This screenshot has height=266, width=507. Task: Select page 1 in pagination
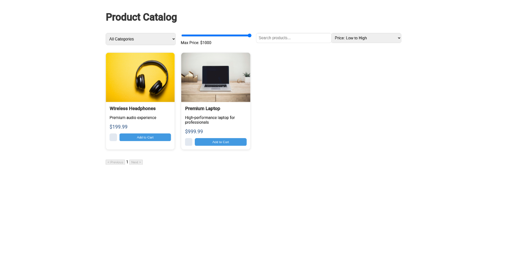(x=127, y=162)
